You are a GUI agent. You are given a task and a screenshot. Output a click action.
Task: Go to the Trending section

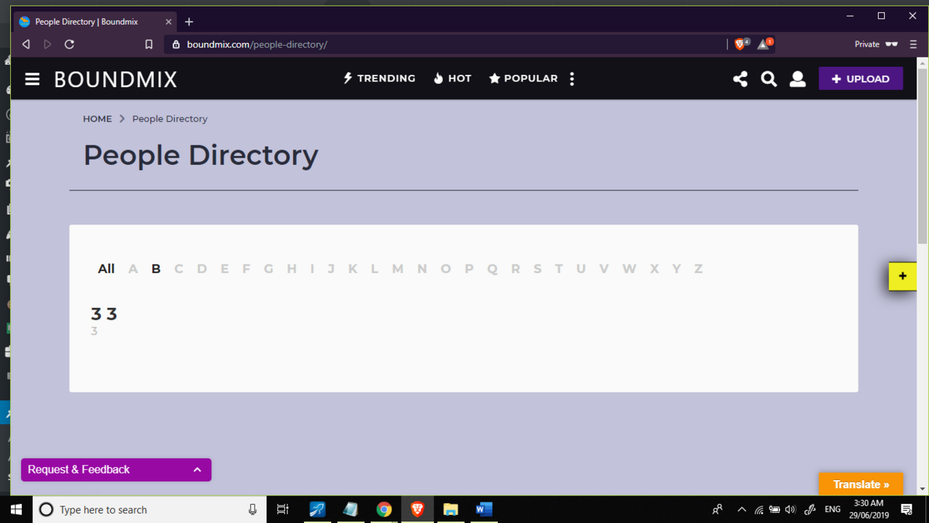pyautogui.click(x=380, y=78)
